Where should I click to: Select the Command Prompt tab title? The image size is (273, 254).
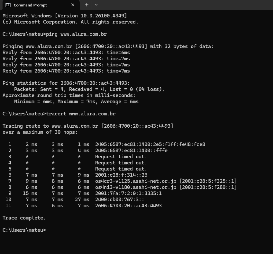[30, 5]
